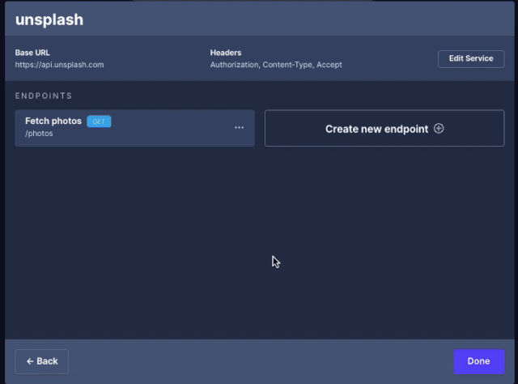
Task: Click the Create new endpoint label text
Action: pos(376,129)
